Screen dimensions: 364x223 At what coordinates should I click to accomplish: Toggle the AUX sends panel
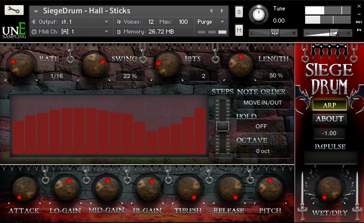coord(359,22)
